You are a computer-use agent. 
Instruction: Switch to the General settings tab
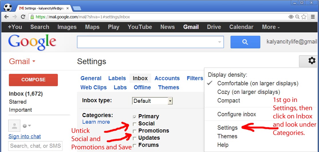[91, 78]
